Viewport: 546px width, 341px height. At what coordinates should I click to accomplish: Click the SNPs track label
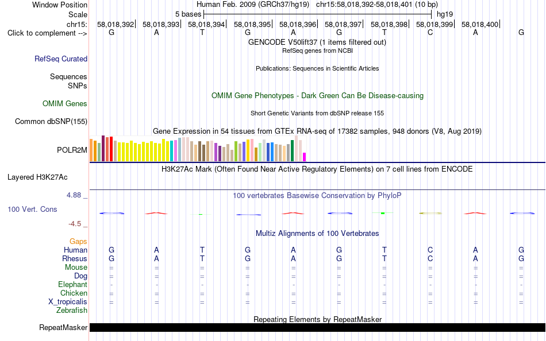click(x=78, y=86)
